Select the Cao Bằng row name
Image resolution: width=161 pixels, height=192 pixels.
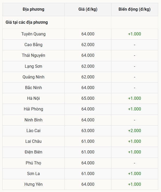coord(33,45)
